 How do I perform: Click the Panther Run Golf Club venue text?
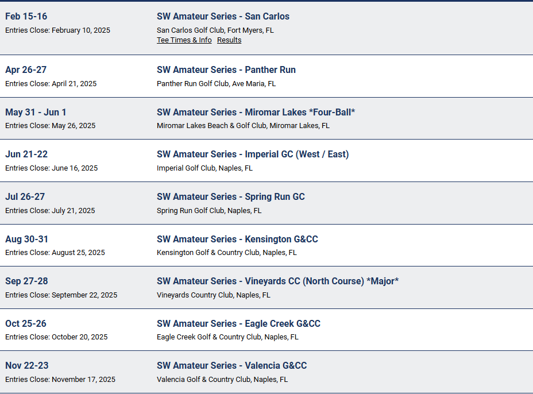point(217,83)
